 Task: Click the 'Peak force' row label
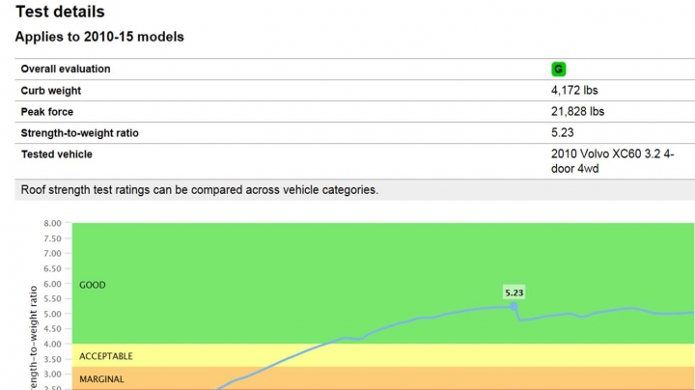pyautogui.click(x=47, y=112)
